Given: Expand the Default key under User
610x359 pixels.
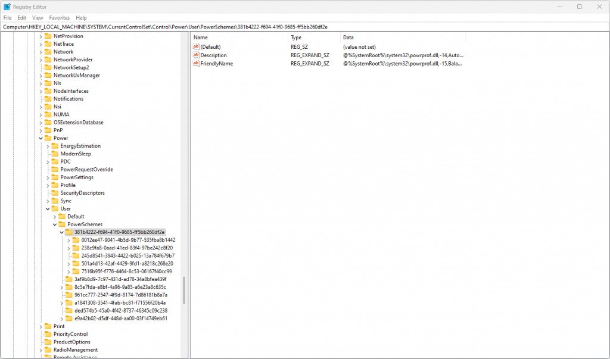Looking at the screenshot, I should [x=55, y=217].
